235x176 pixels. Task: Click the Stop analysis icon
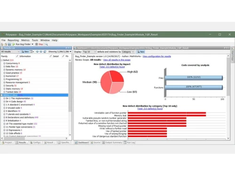tap(36, 44)
